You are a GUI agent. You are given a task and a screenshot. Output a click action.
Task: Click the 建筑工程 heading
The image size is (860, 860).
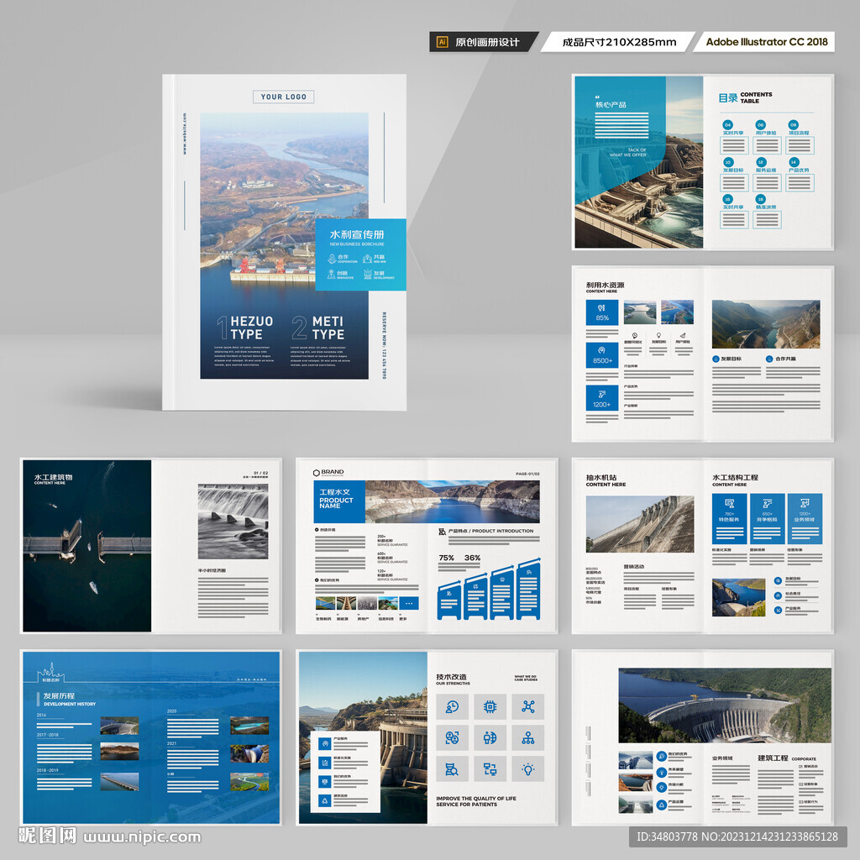(x=773, y=758)
